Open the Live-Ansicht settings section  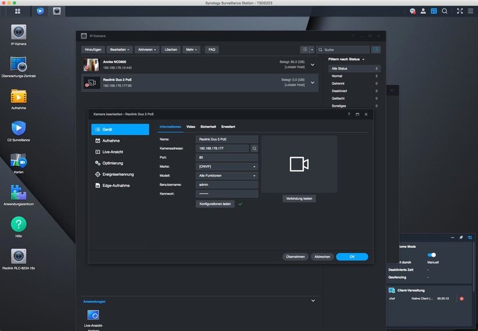coord(120,152)
